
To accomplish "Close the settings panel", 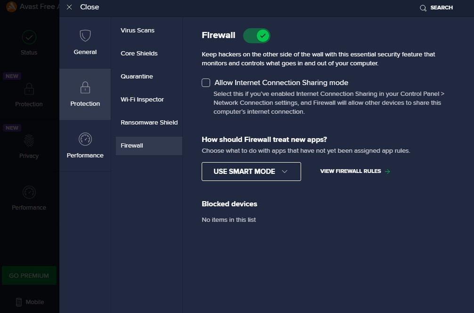I will pyautogui.click(x=83, y=8).
